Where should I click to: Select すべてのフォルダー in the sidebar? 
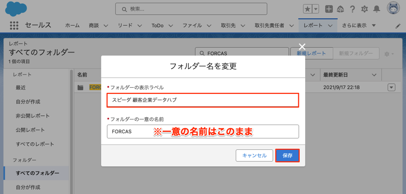coord(36,173)
